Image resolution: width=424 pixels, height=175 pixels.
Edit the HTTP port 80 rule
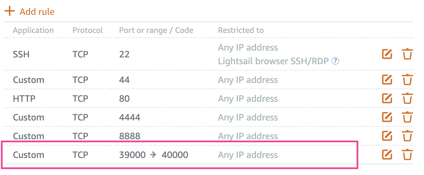tap(387, 99)
